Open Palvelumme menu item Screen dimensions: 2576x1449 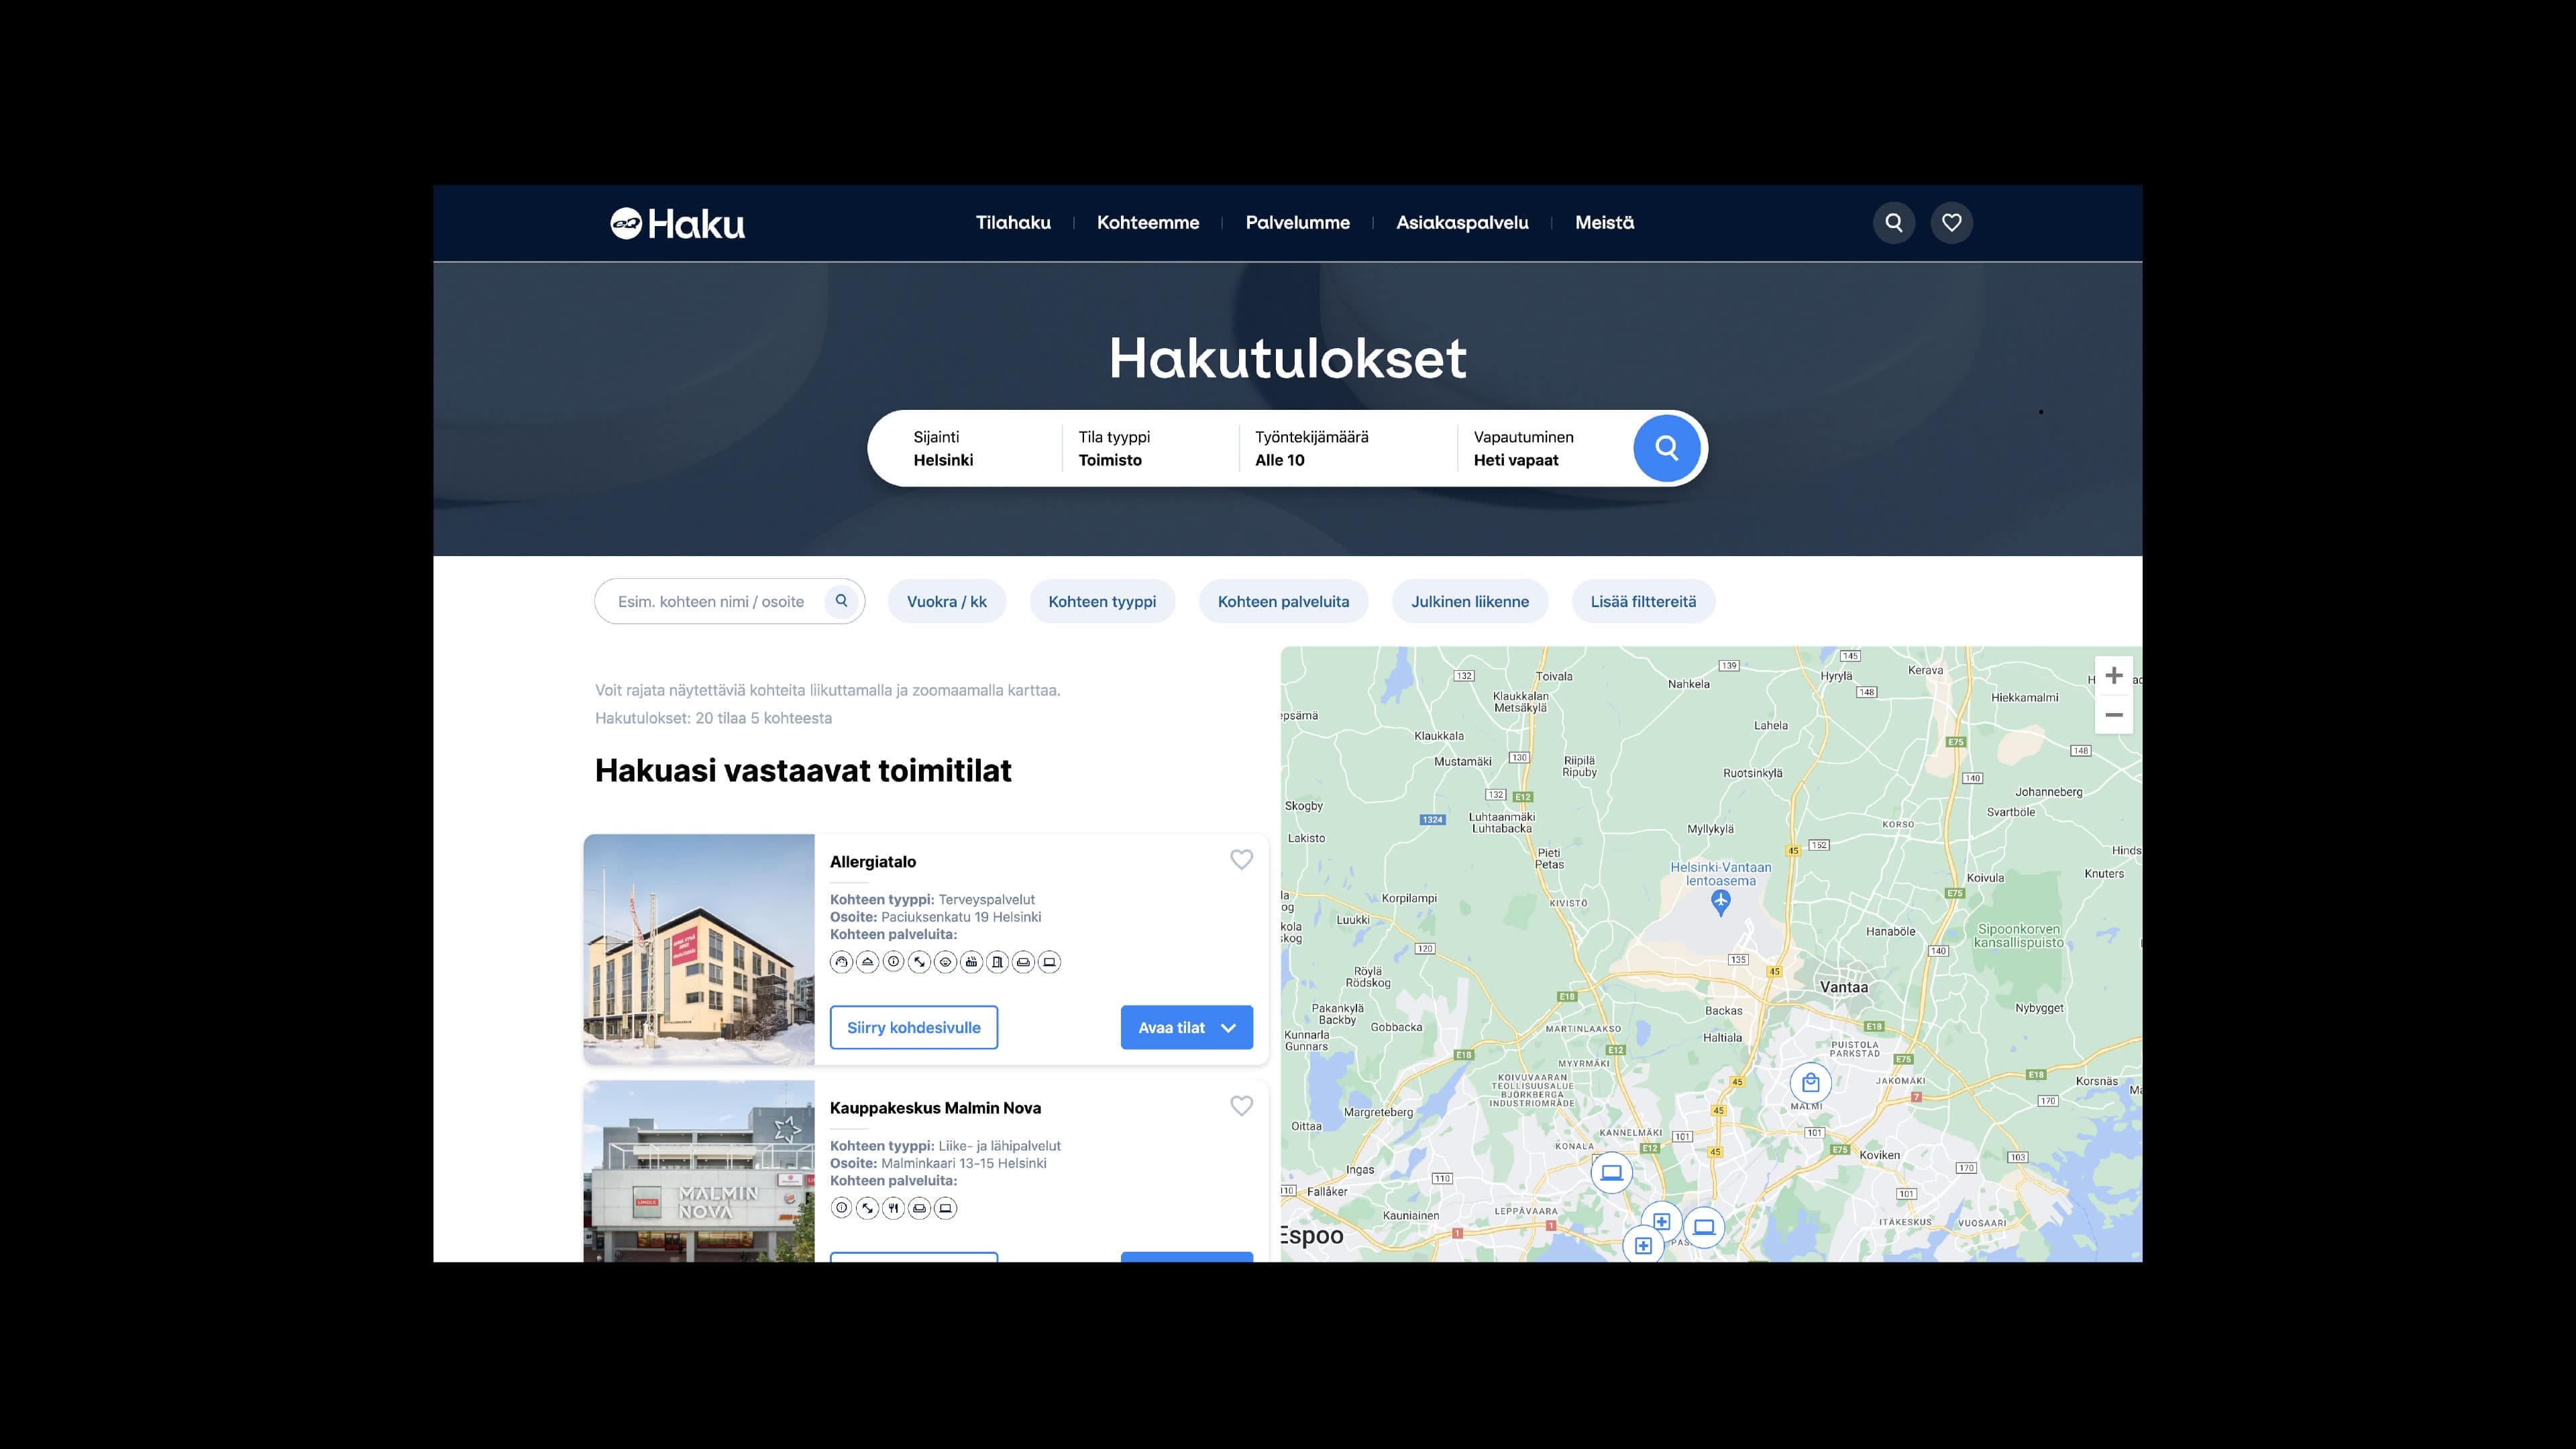(x=1297, y=222)
